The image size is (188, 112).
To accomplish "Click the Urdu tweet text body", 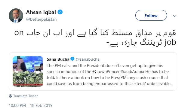I will click(95, 38).
